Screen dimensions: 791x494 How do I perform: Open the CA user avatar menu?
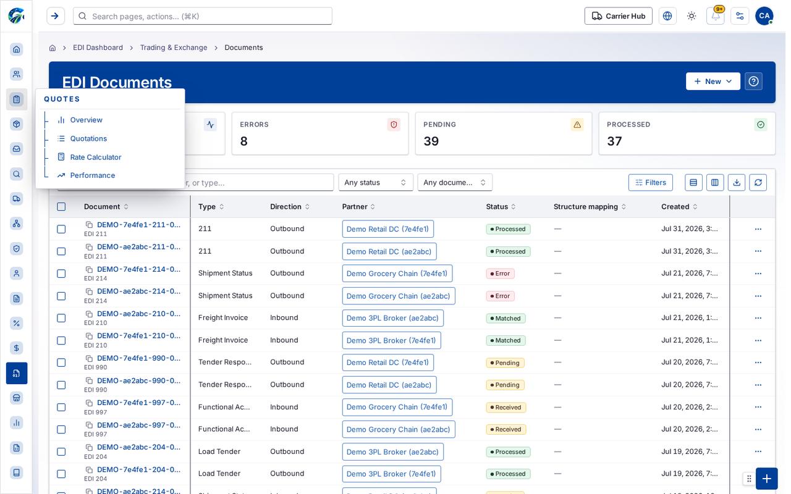coord(764,16)
